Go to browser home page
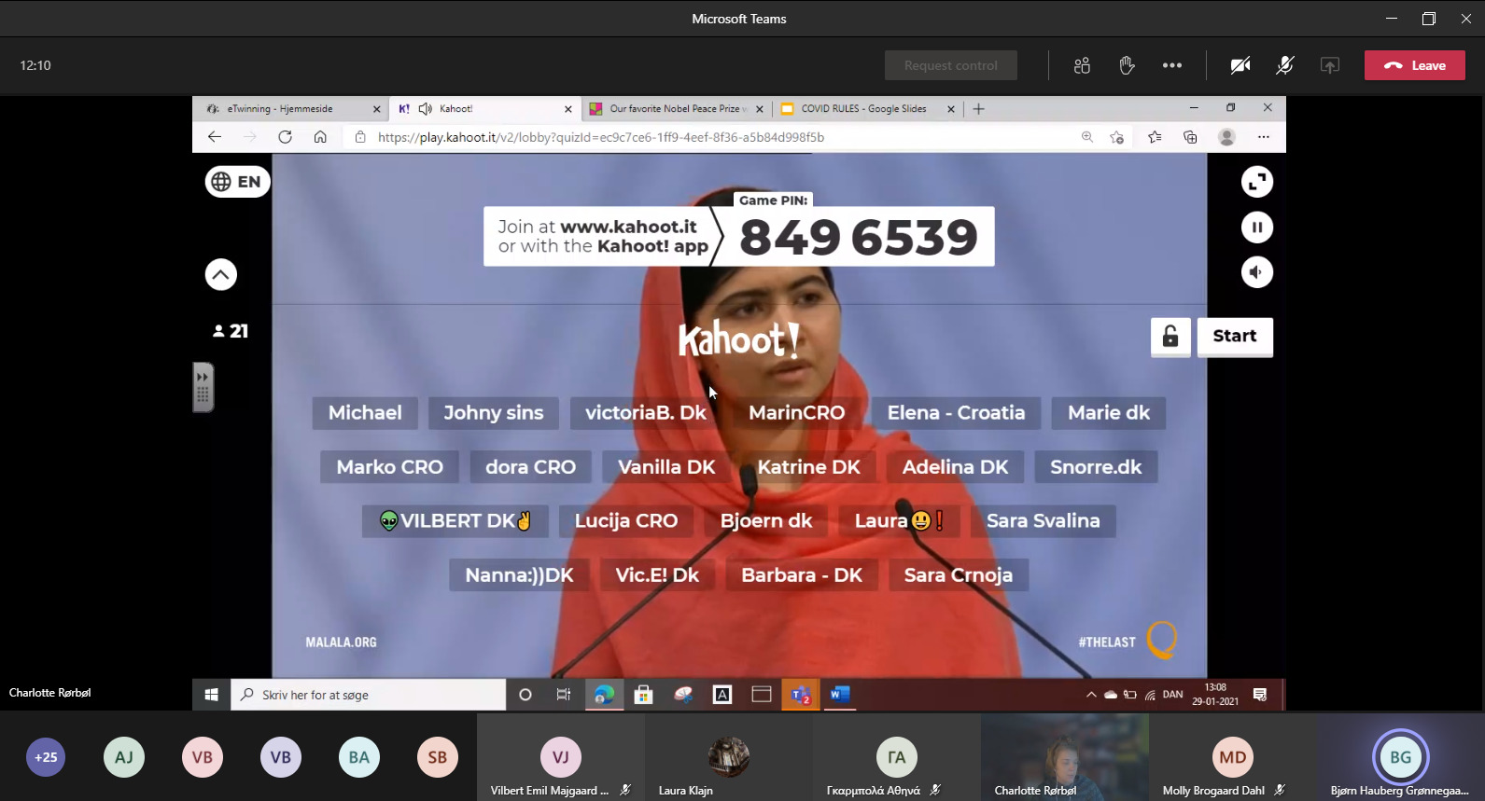The height and width of the screenshot is (801, 1485). [320, 137]
